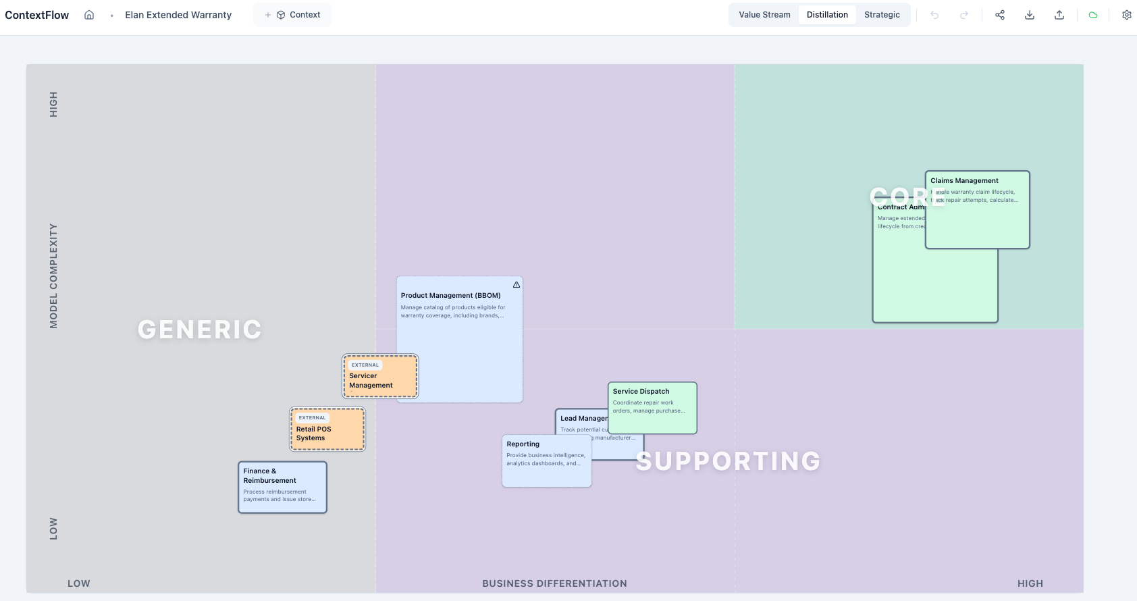
Task: Click the upload icon
Action: tap(1059, 15)
